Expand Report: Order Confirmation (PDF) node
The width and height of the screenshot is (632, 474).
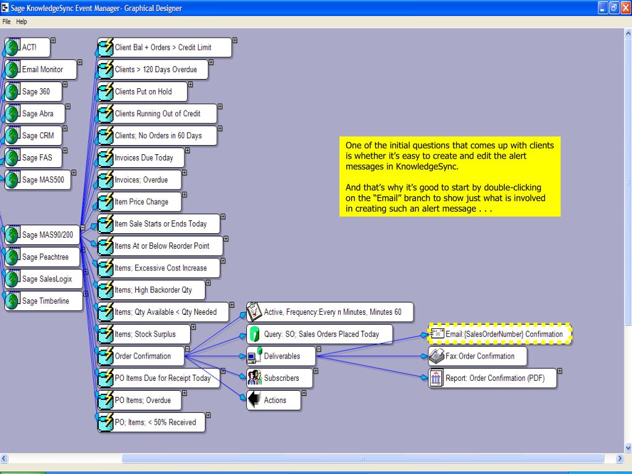[x=560, y=371]
